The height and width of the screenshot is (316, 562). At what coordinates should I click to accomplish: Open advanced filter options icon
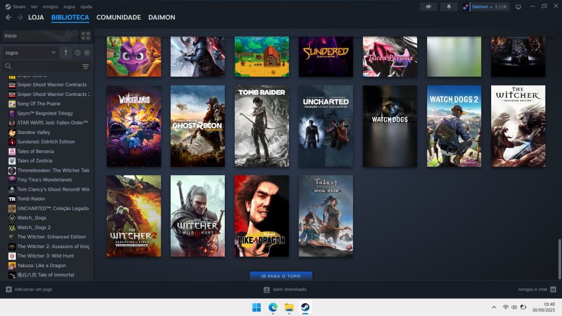[x=85, y=66]
